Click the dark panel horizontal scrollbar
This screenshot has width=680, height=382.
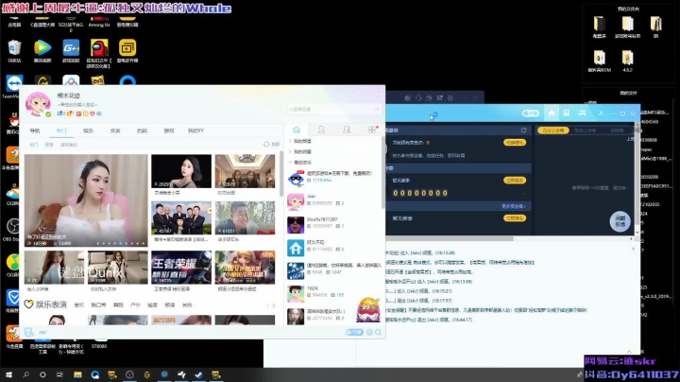click(x=450, y=238)
